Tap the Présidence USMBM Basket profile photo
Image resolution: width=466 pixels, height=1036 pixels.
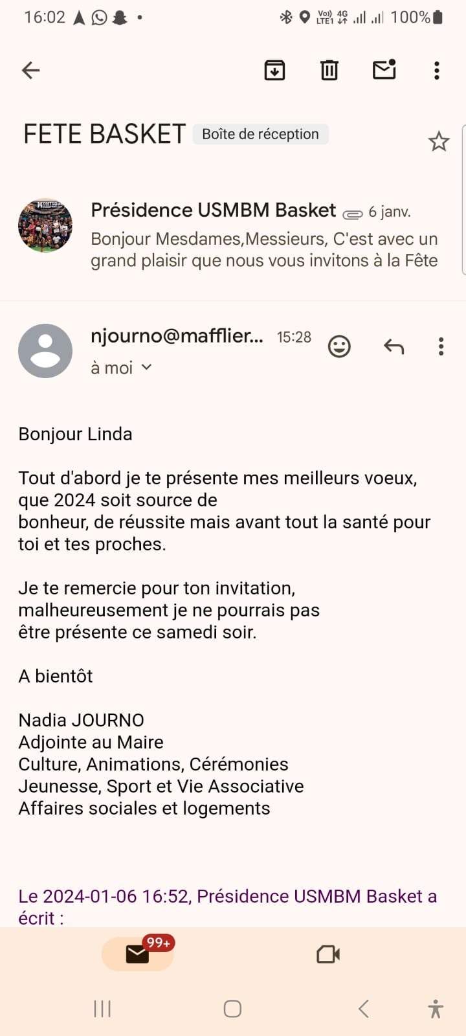45,225
